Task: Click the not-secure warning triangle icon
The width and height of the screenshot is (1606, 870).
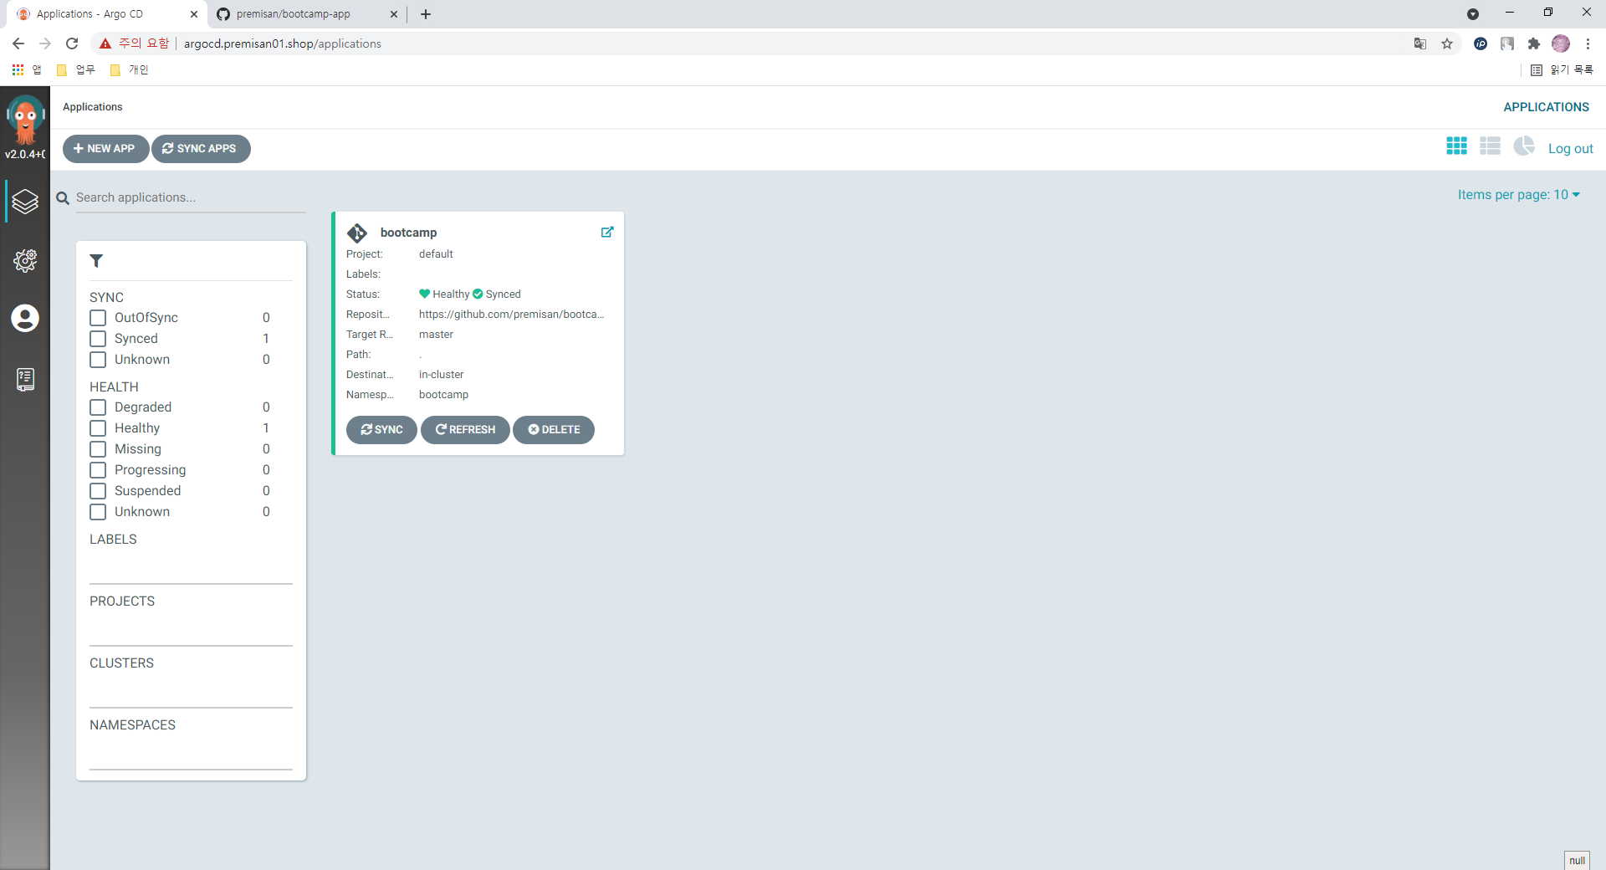Action: pos(105,43)
